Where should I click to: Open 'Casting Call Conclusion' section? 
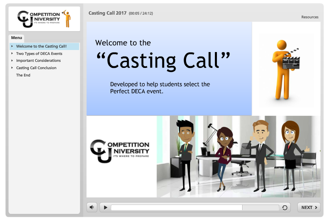pos(36,68)
